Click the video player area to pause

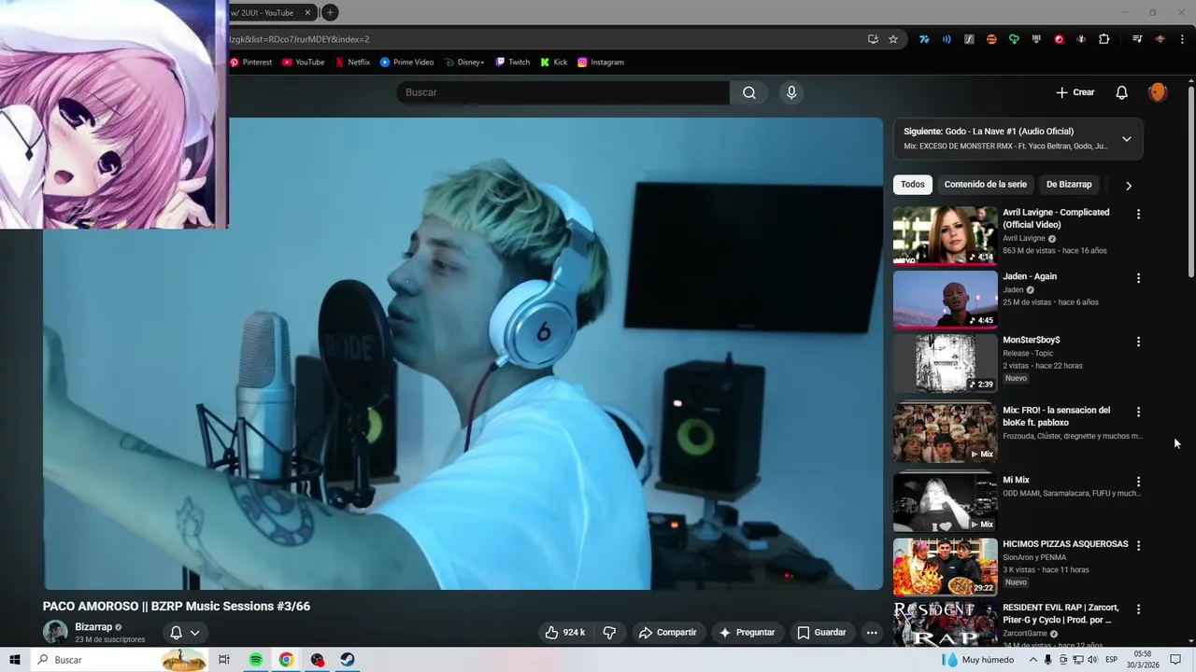coord(463,353)
